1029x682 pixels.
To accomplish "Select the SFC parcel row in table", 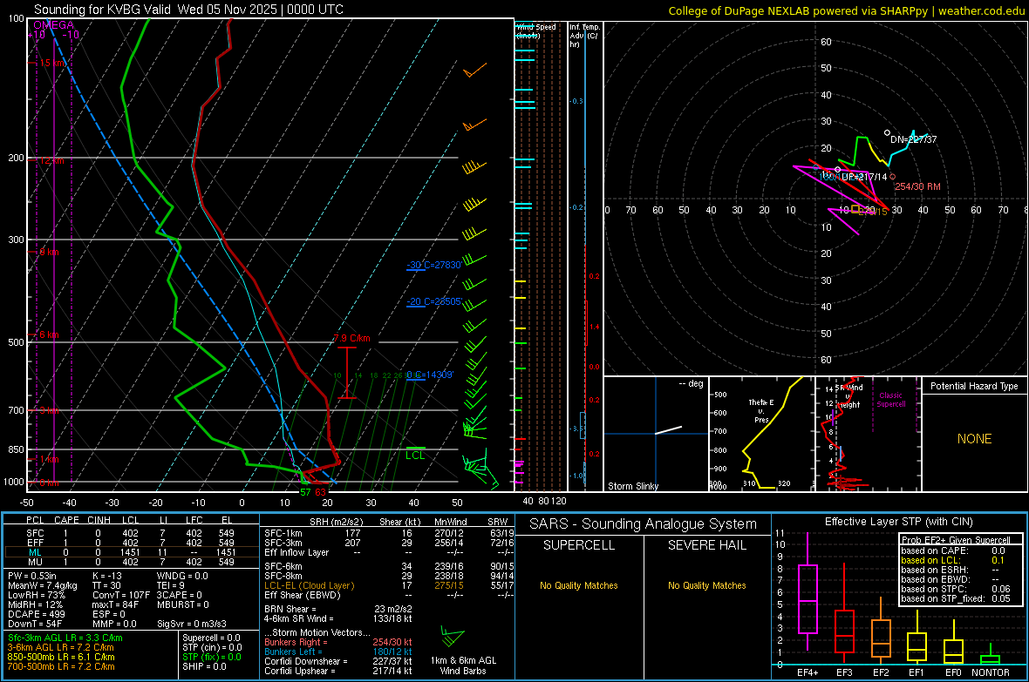I will [x=131, y=533].
